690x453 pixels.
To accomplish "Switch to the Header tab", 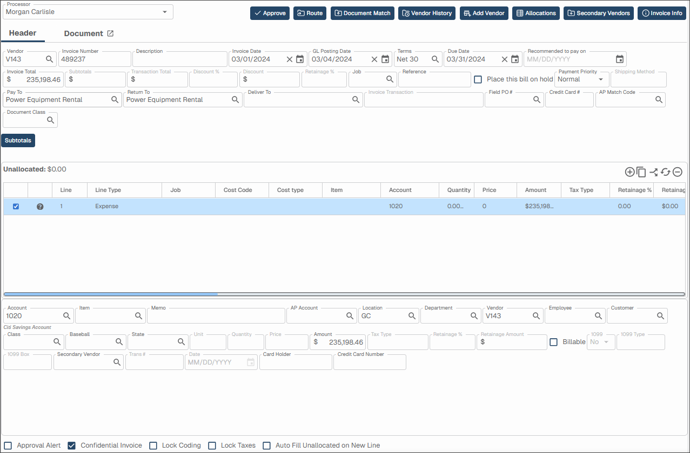I will pos(23,33).
